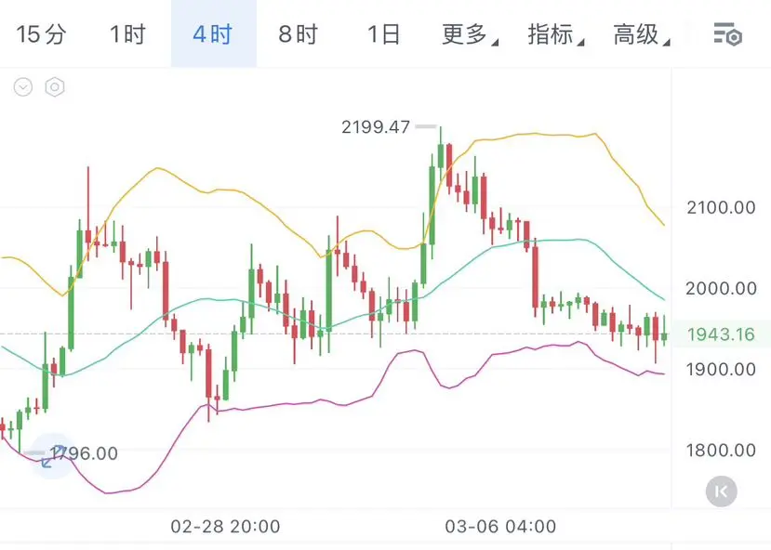Collapse indicator legend with circled chevron
Image resolution: width=771 pixels, height=550 pixels.
click(x=23, y=87)
